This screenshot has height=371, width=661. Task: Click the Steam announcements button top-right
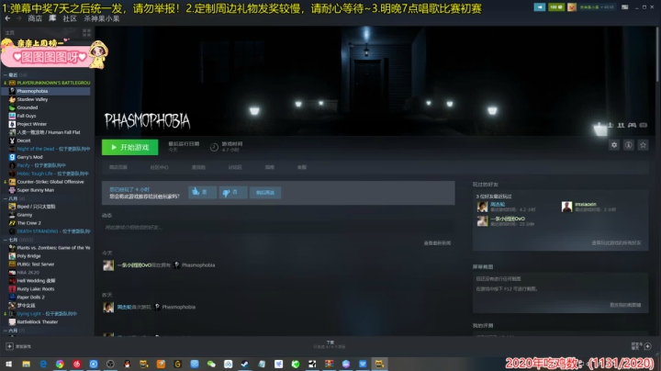click(539, 7)
